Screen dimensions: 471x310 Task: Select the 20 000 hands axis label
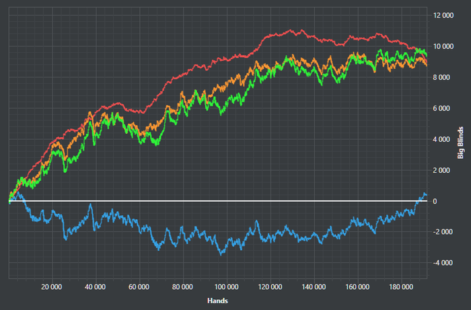tap(52, 287)
